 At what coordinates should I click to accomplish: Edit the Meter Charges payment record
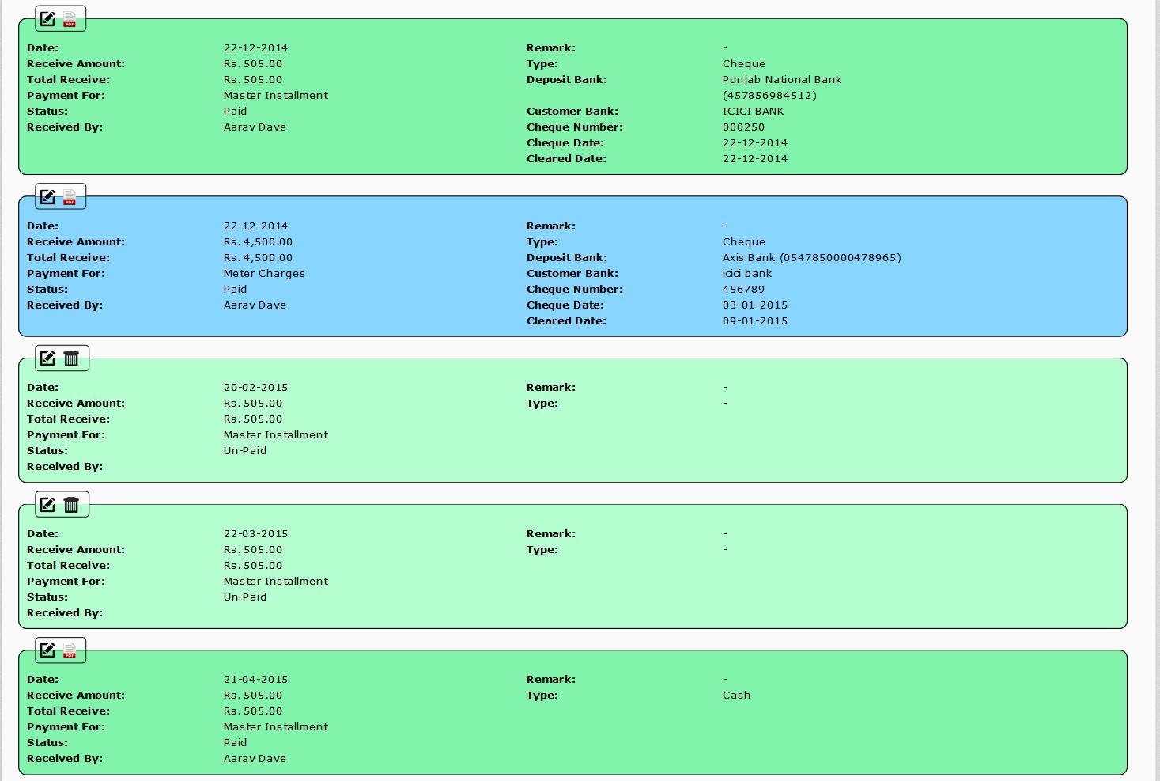tap(47, 196)
